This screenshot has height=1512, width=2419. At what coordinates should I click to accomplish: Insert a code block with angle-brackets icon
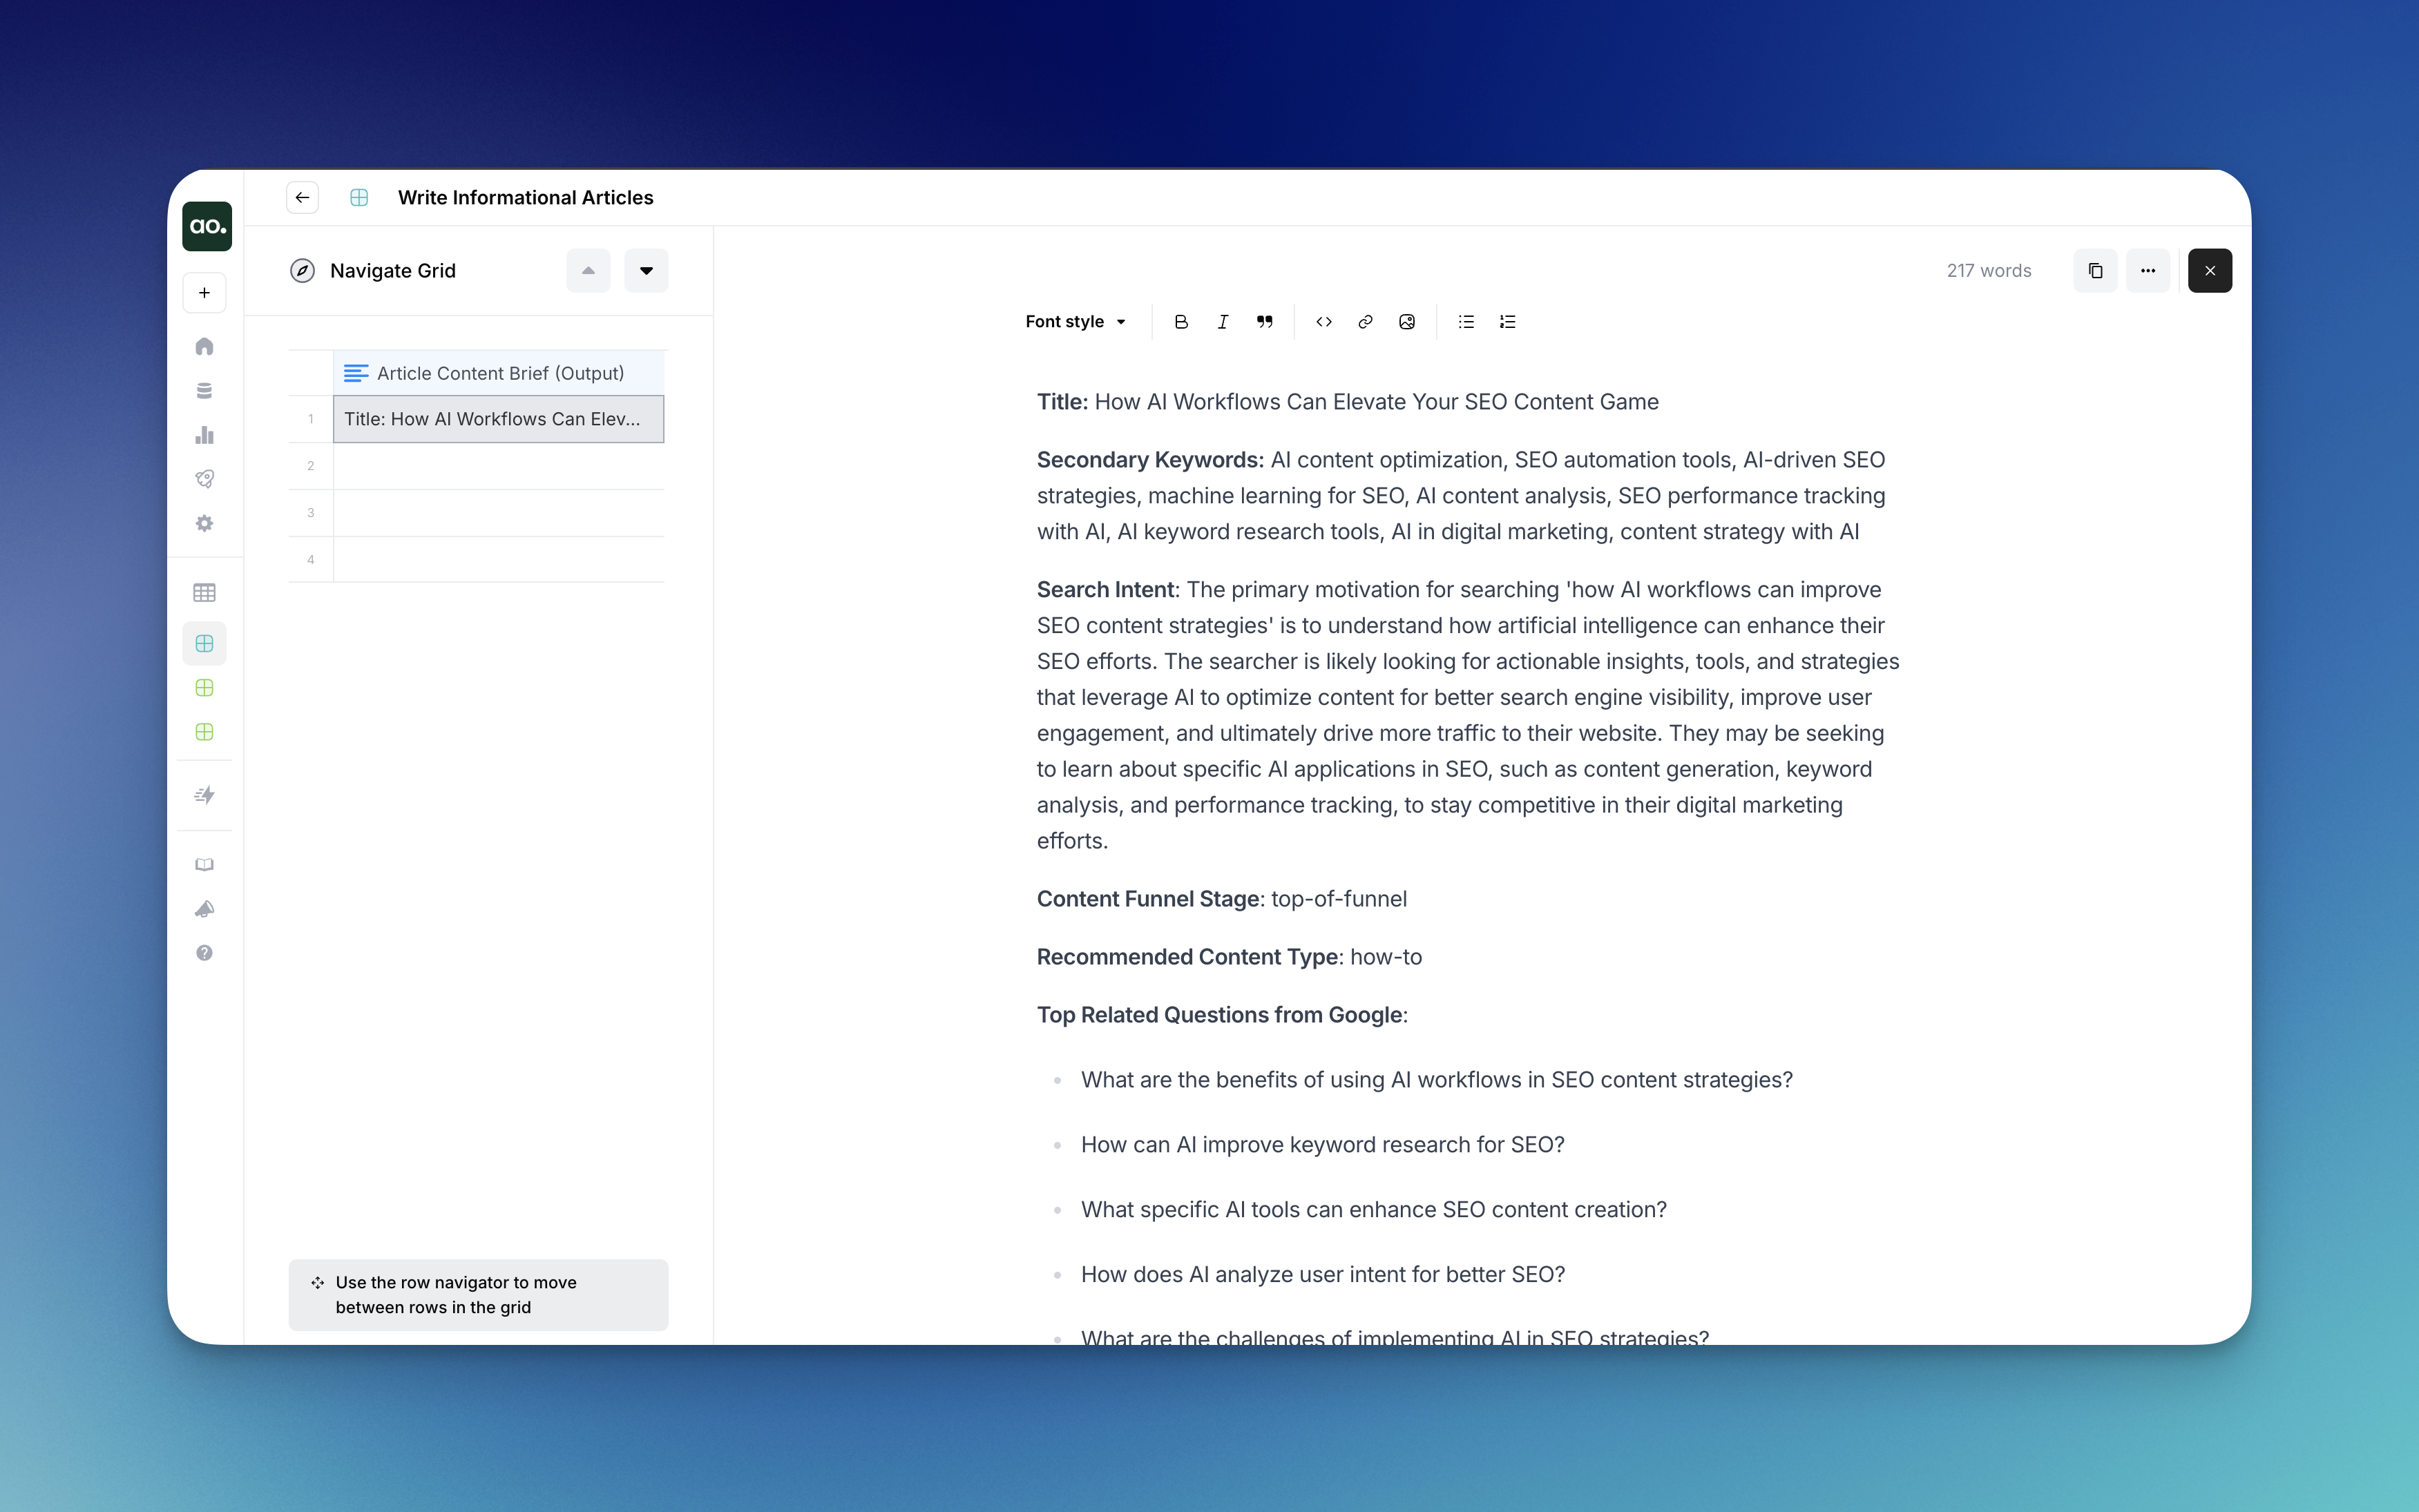pyautogui.click(x=1323, y=321)
